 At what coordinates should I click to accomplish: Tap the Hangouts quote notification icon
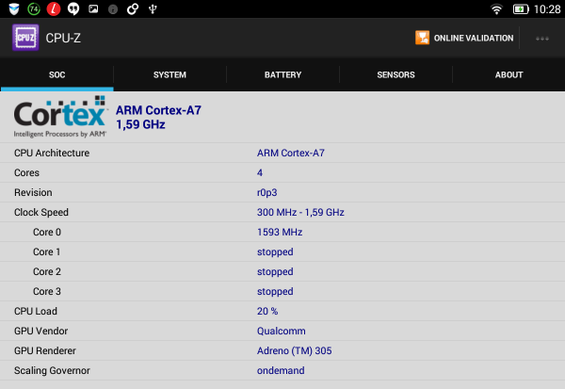coord(73,9)
